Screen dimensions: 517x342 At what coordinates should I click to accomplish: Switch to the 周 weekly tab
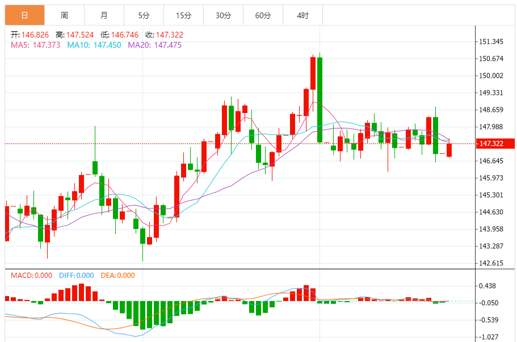[x=64, y=15]
